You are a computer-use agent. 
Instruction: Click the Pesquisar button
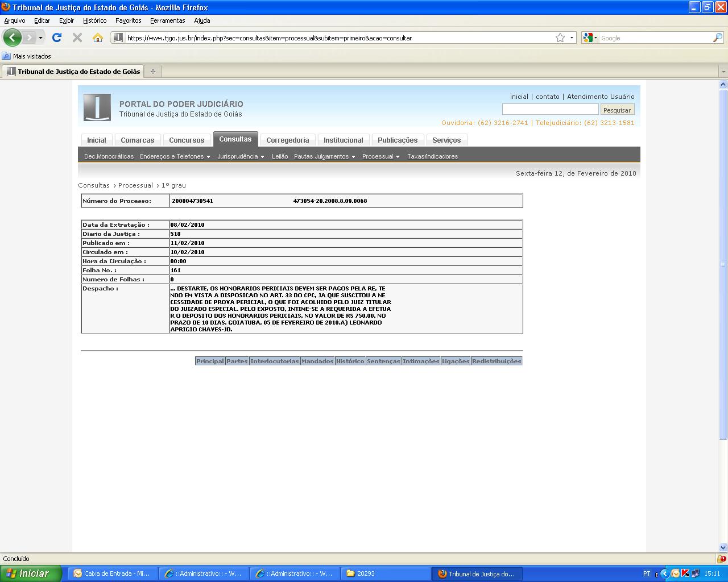point(617,110)
